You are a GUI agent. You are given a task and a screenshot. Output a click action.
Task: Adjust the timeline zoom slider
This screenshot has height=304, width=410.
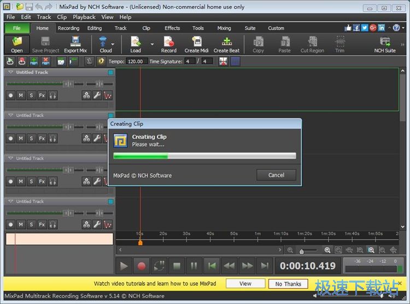(x=302, y=251)
